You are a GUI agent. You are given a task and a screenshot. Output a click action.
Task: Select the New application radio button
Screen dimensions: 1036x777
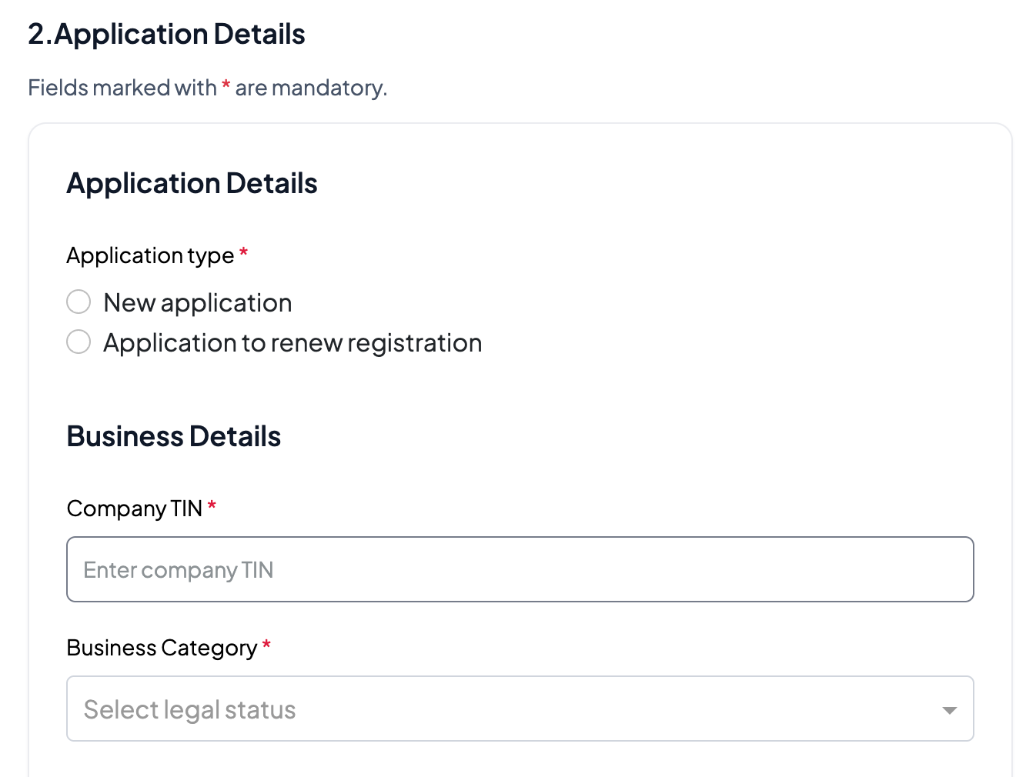(x=79, y=302)
